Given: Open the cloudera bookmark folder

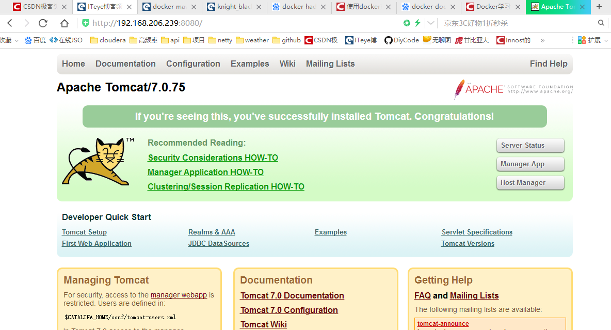Looking at the screenshot, I should [x=108, y=40].
